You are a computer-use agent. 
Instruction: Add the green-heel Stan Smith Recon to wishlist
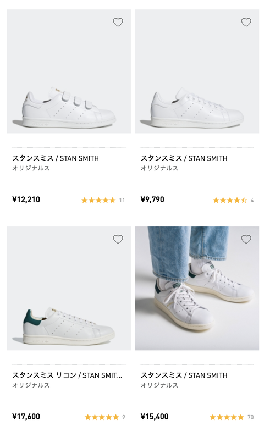(118, 239)
